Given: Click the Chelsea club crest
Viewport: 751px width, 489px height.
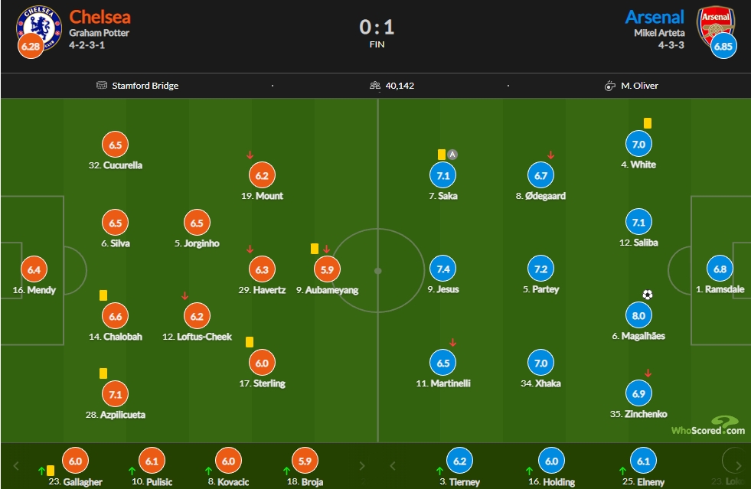Looking at the screenshot, I should coord(39,28).
